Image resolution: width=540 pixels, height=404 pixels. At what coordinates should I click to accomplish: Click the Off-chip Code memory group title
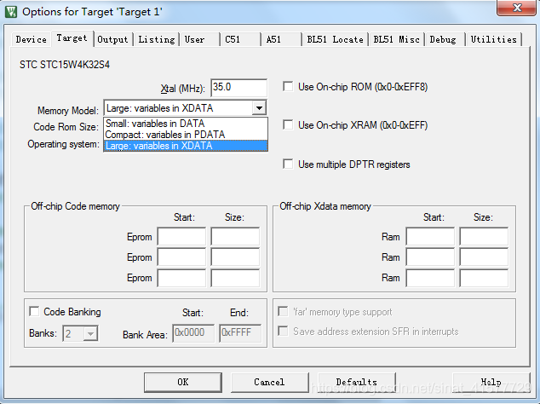click(x=76, y=206)
